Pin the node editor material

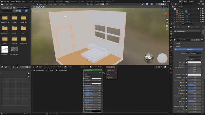click(x=116, y=67)
